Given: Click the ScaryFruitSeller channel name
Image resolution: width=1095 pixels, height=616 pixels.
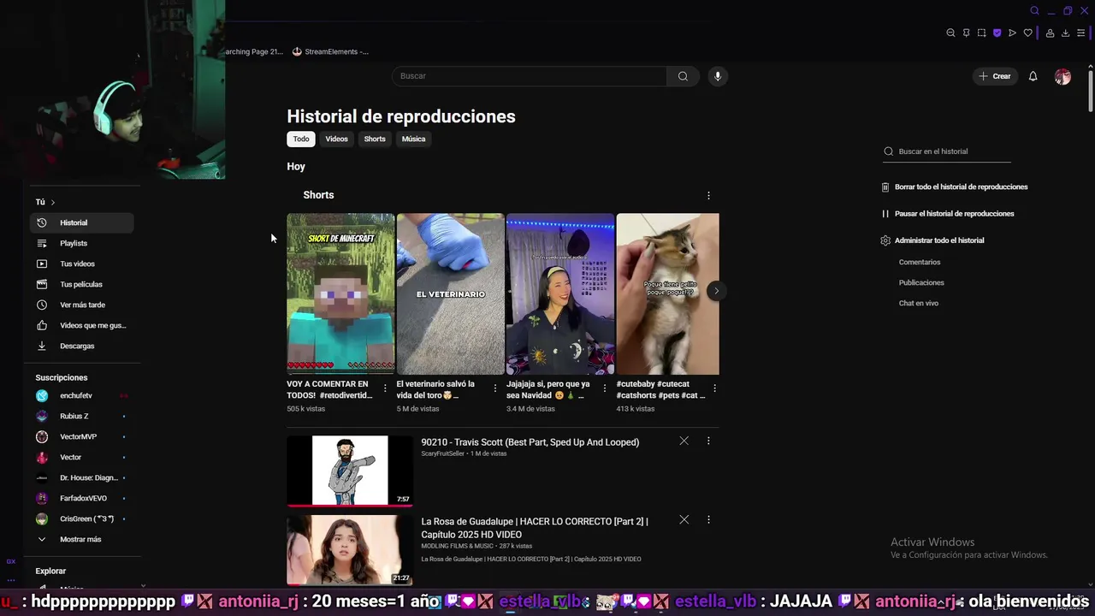Looking at the screenshot, I should click(x=442, y=453).
